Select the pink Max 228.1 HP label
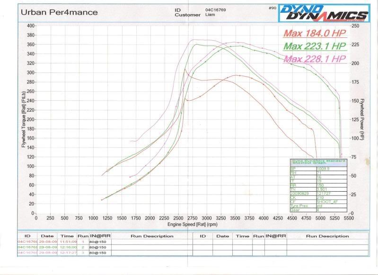Screen dimensions: 378x275 point(315,59)
